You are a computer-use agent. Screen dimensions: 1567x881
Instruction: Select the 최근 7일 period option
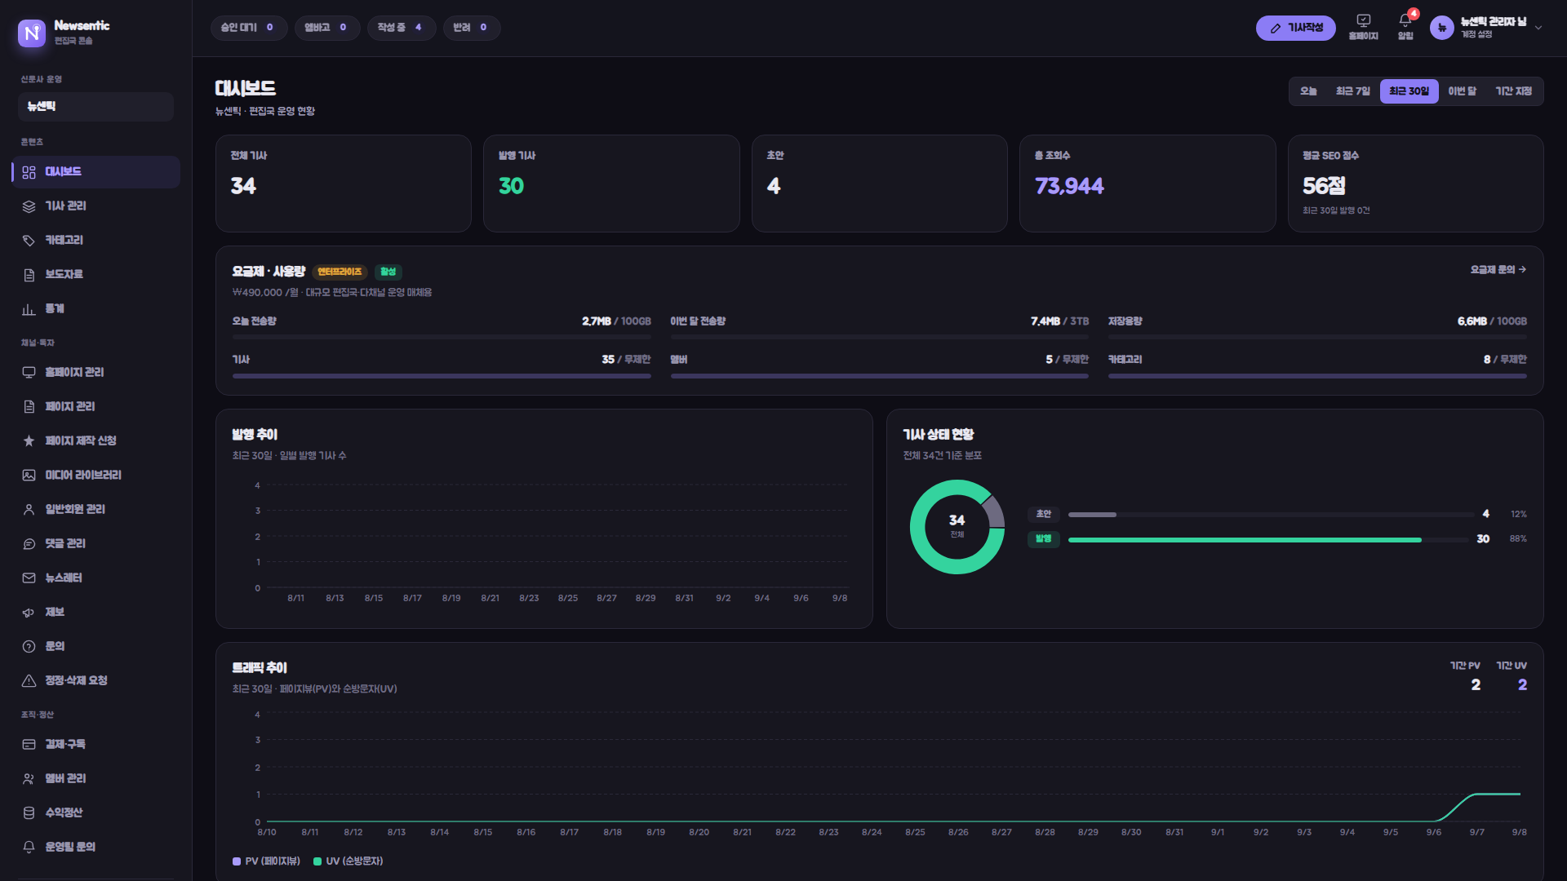pos(1352,91)
